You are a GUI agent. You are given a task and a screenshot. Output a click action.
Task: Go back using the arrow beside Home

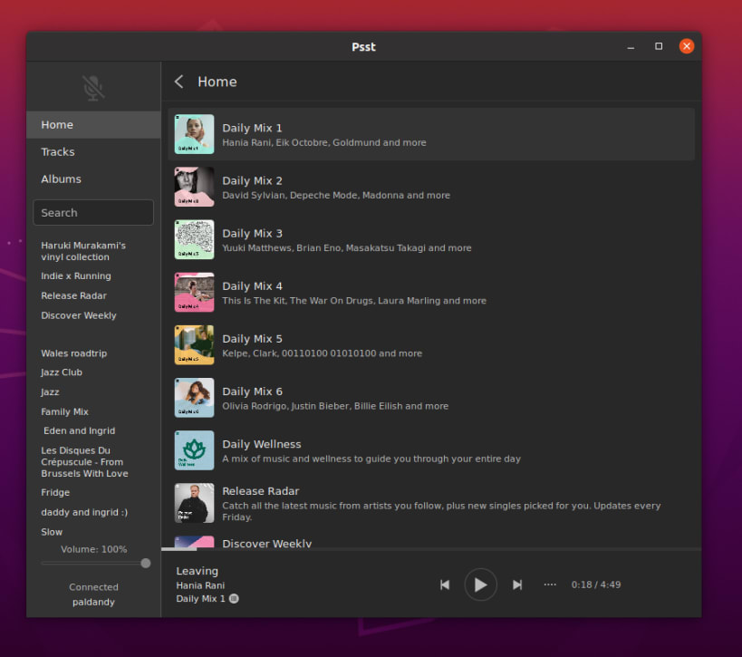[178, 82]
